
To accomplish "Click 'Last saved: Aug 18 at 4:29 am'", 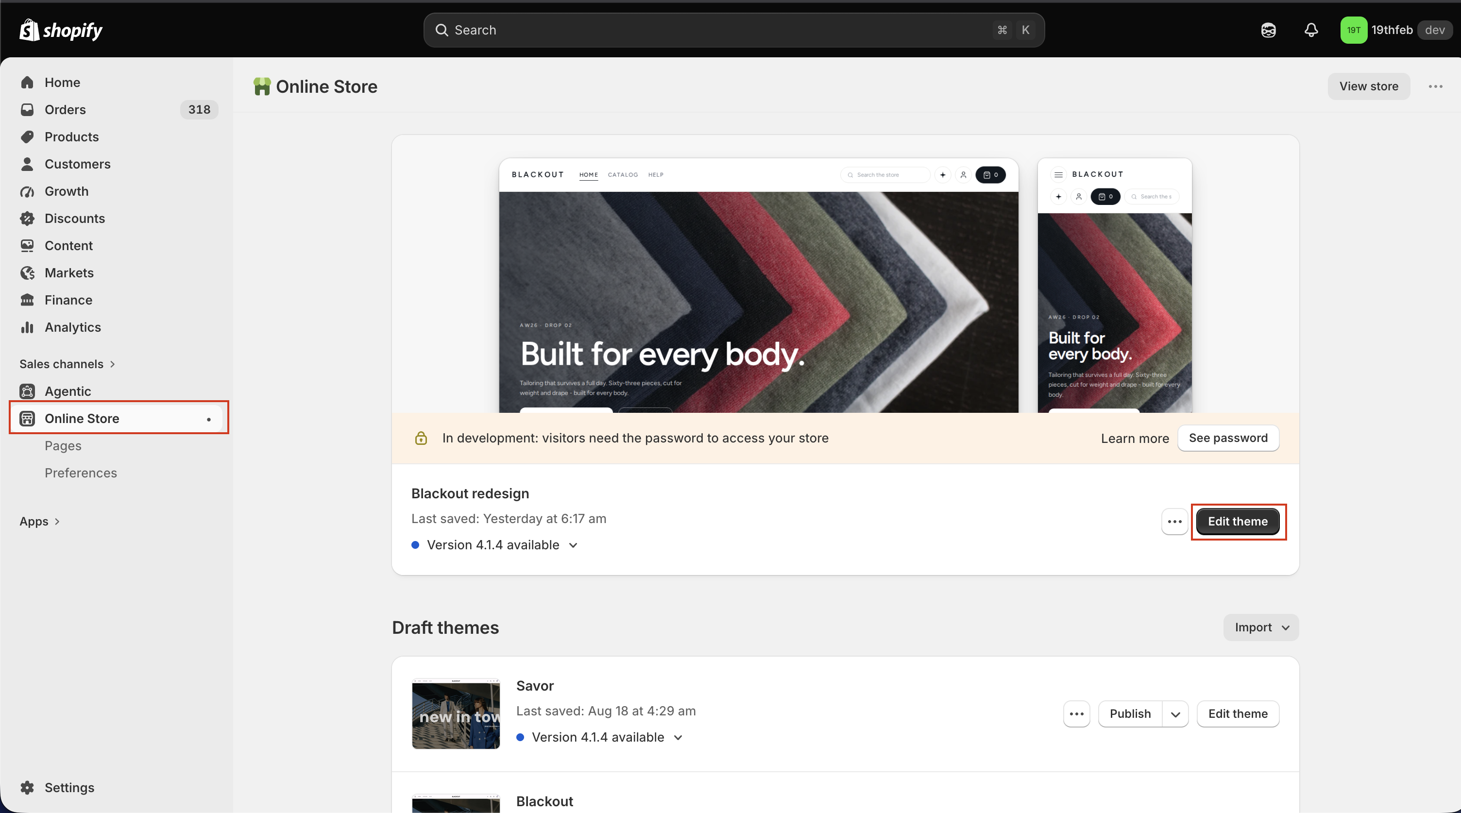I will coord(606,711).
